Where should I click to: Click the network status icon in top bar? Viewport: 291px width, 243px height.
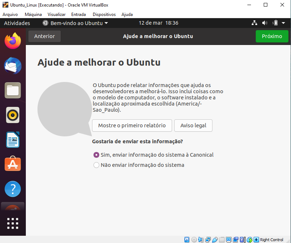click(254, 23)
